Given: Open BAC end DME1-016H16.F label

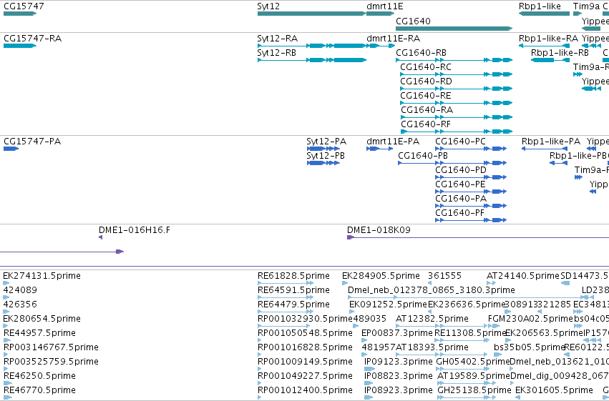Looking at the screenshot, I should [135, 230].
